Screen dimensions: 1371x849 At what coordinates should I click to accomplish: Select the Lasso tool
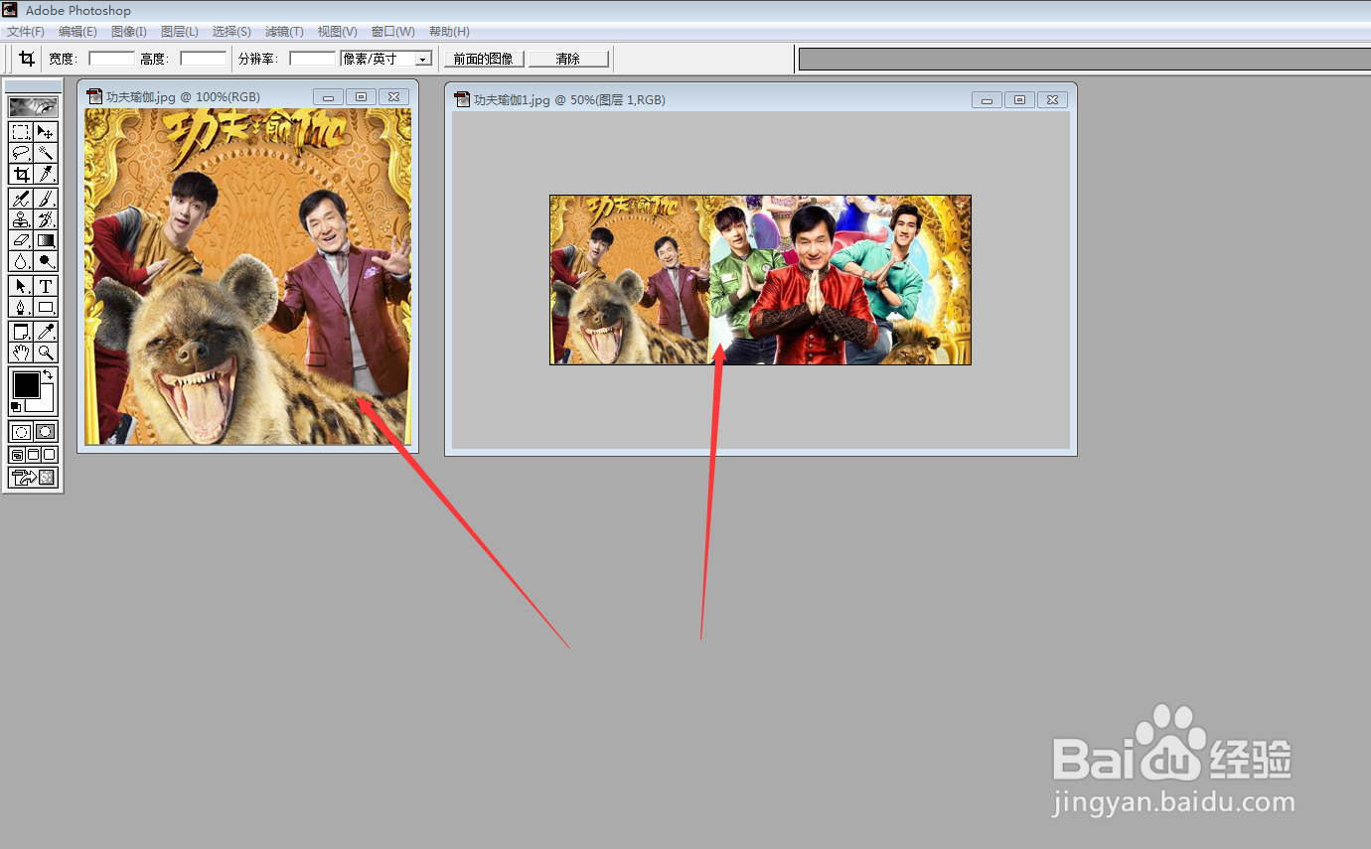pos(21,153)
